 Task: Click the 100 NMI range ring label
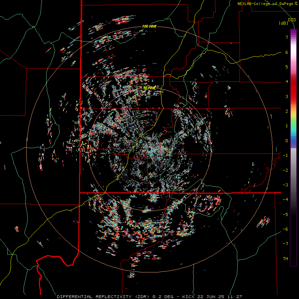coord(149,26)
